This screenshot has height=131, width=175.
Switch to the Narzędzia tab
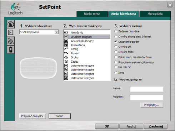pos(155,14)
